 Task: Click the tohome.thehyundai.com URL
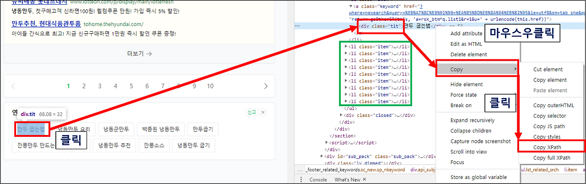pos(113,24)
